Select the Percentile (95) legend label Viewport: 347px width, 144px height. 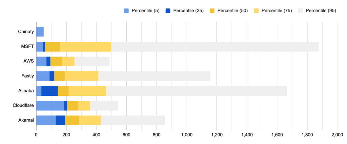click(321, 10)
